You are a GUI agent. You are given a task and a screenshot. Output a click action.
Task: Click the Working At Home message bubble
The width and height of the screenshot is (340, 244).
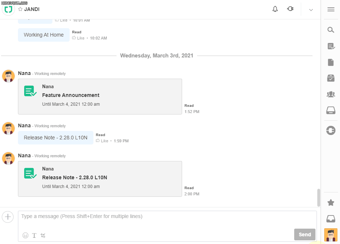click(44, 35)
